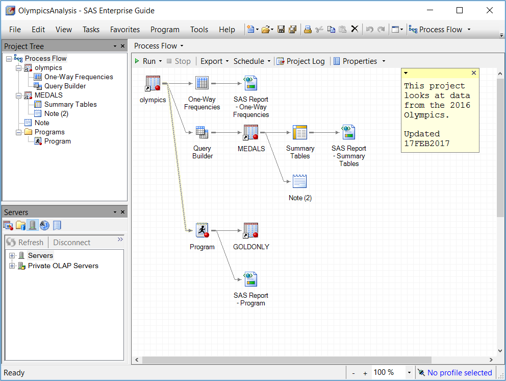Close the yellow sticky note
The height and width of the screenshot is (381, 506).
coord(473,73)
